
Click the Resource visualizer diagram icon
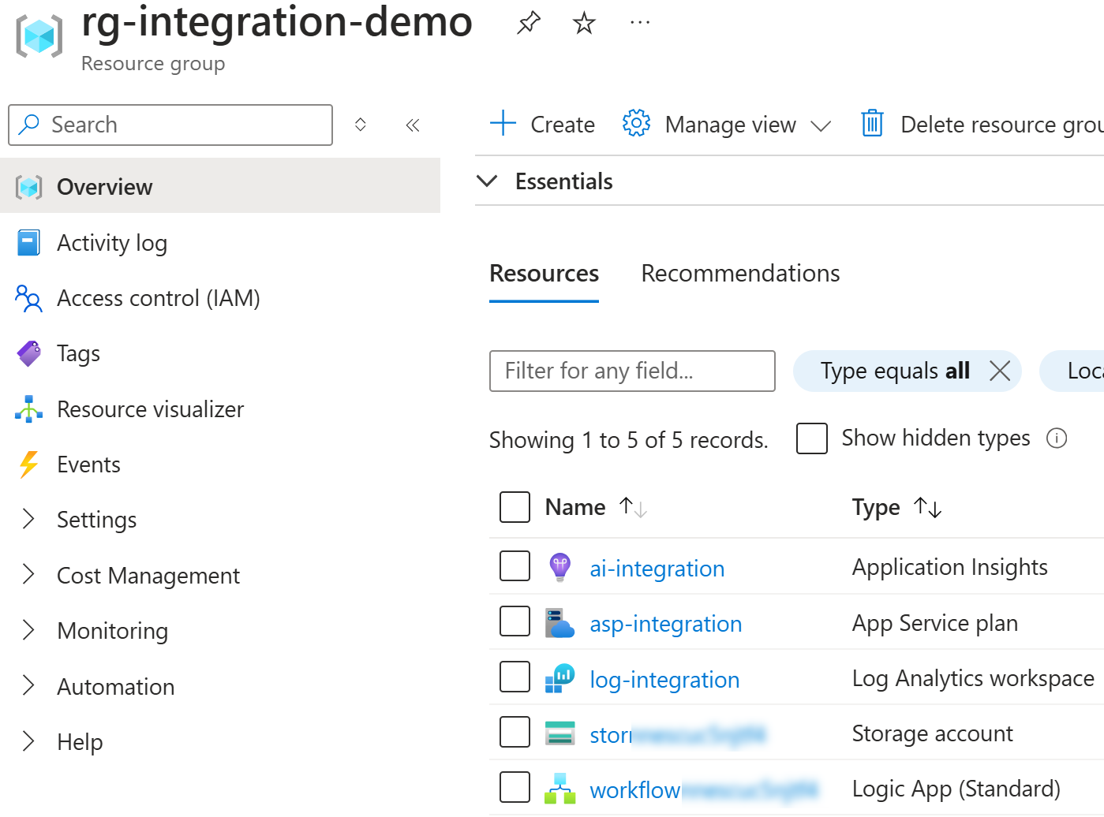click(x=29, y=409)
